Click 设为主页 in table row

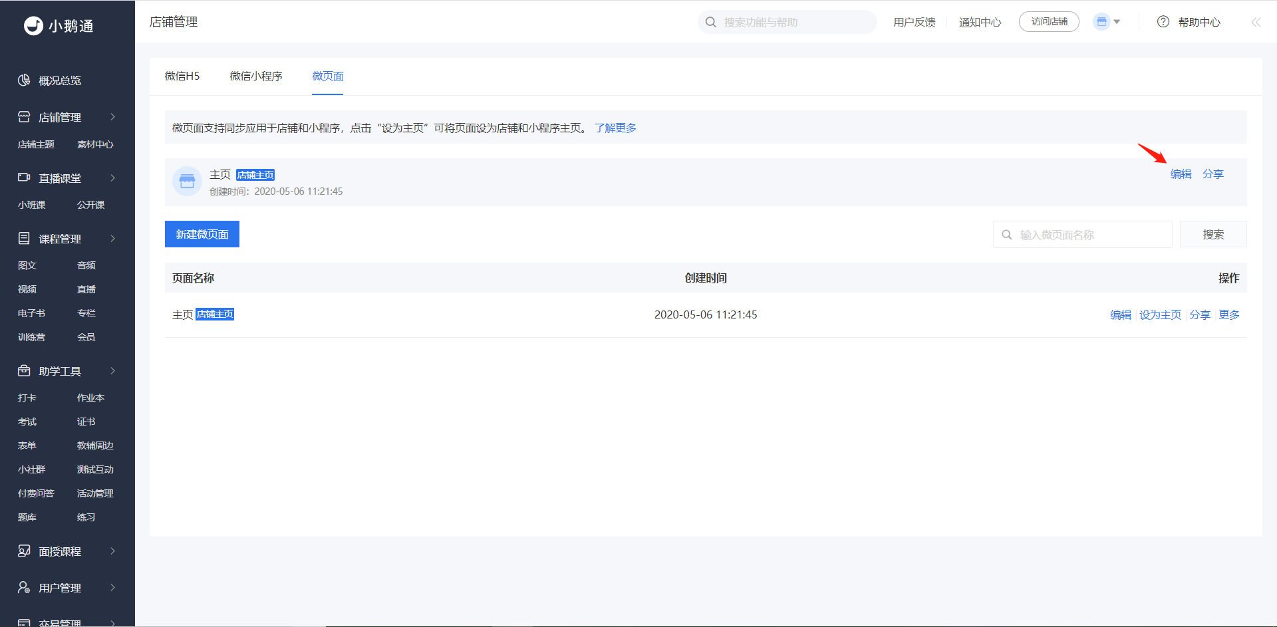[x=1161, y=314]
